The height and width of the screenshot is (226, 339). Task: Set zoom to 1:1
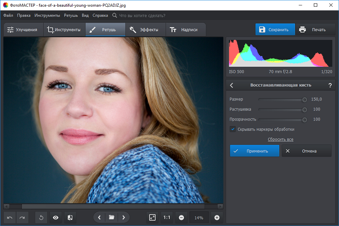pos(167,218)
